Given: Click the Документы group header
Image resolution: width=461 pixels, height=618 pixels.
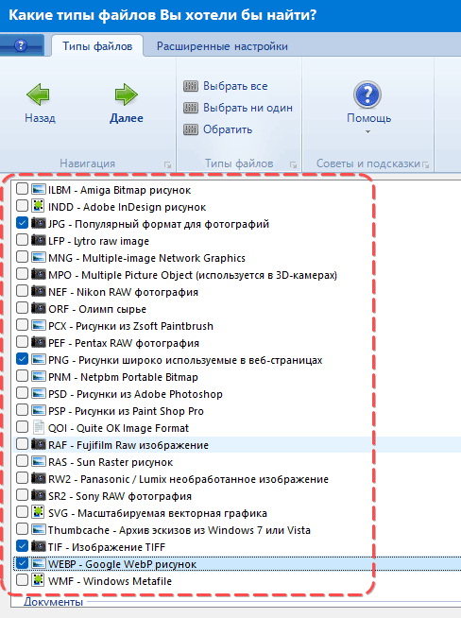Looking at the screenshot, I should pyautogui.click(x=53, y=602).
